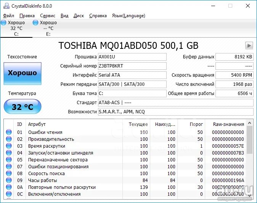Click the ID column header
This screenshot has height=203, width=257.
tap(19, 124)
